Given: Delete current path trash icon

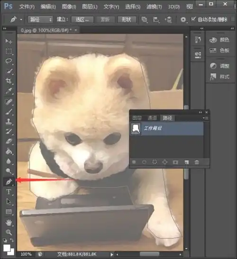Looking at the screenshot, I should [197, 162].
